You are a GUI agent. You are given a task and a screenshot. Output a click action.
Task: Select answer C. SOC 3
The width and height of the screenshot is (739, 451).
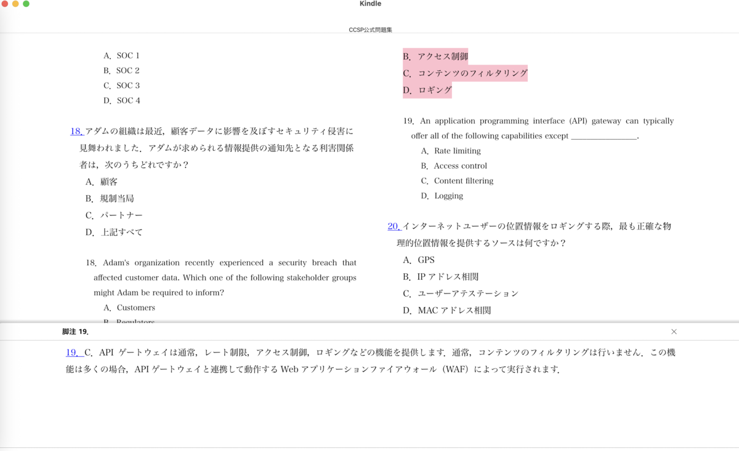[121, 86]
